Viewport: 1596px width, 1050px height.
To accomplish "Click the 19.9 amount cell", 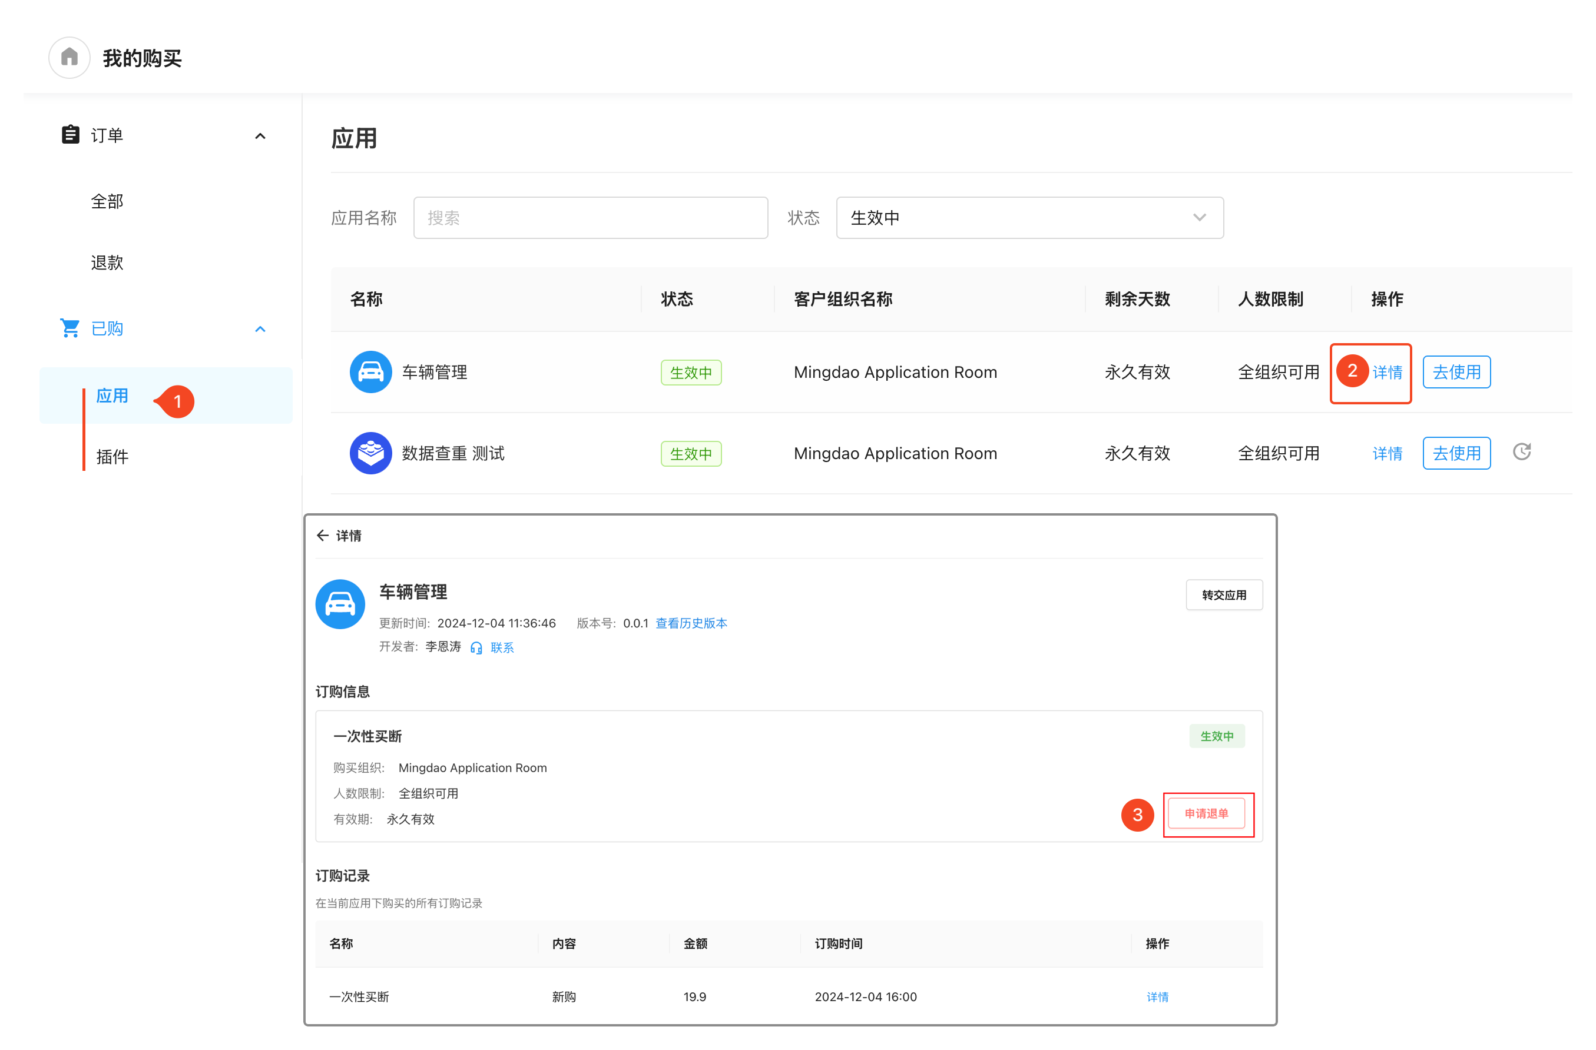I will coord(694,997).
